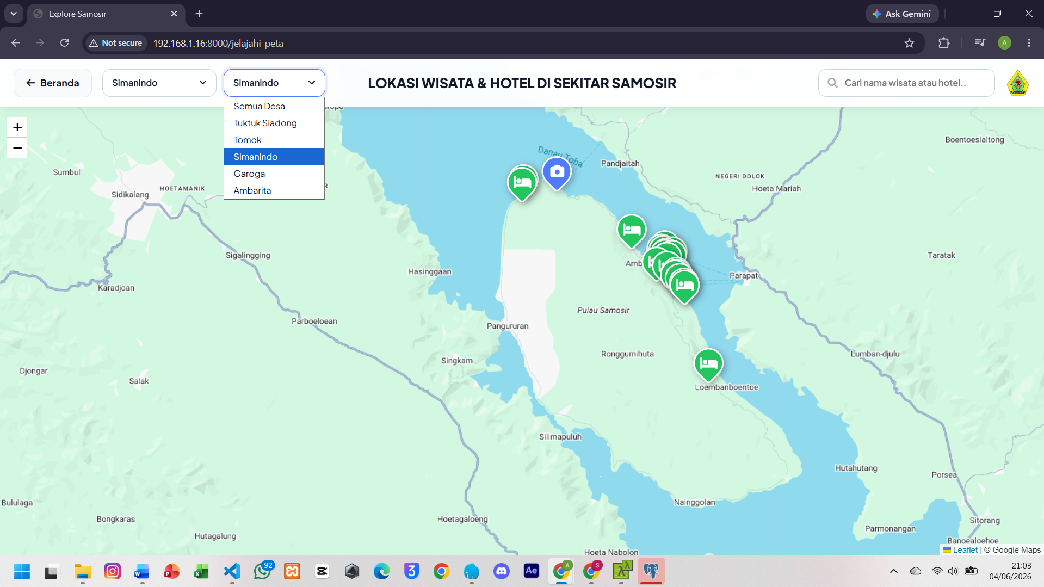The height and width of the screenshot is (587, 1044).
Task: Open the media control icon
Action: click(x=980, y=42)
